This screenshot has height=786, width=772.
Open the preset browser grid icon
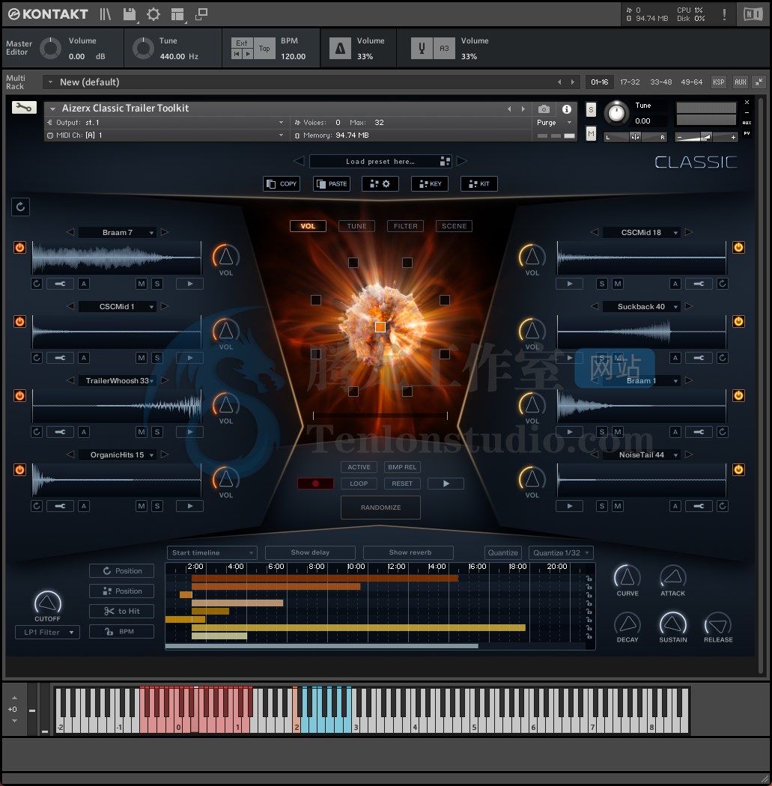coord(445,161)
